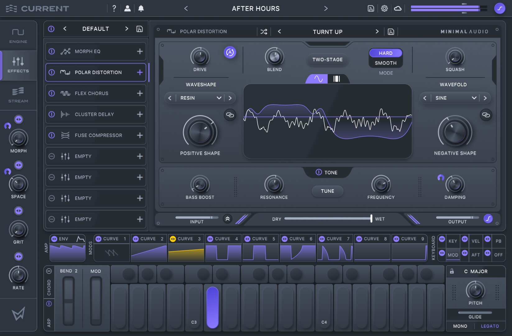Image resolution: width=512 pixels, height=336 pixels.
Task: Expand the Morph EQ effect with plus
Action: coord(140,51)
